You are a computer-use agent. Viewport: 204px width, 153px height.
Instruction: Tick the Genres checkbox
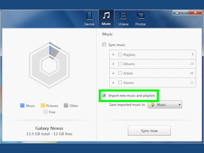coord(120,83)
